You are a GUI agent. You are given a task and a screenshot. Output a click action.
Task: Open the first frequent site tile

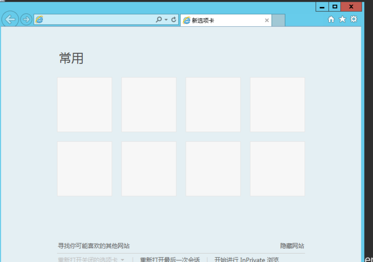pyautogui.click(x=84, y=105)
